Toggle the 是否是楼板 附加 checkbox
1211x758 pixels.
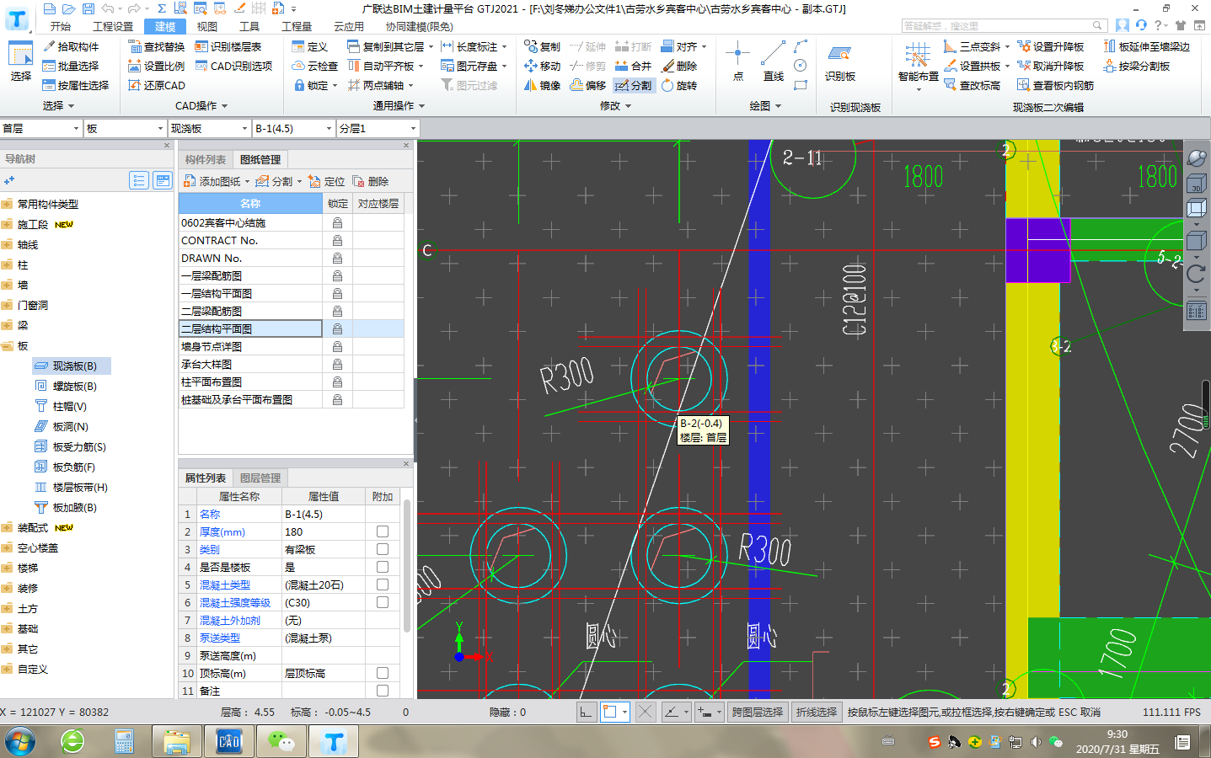coord(383,567)
